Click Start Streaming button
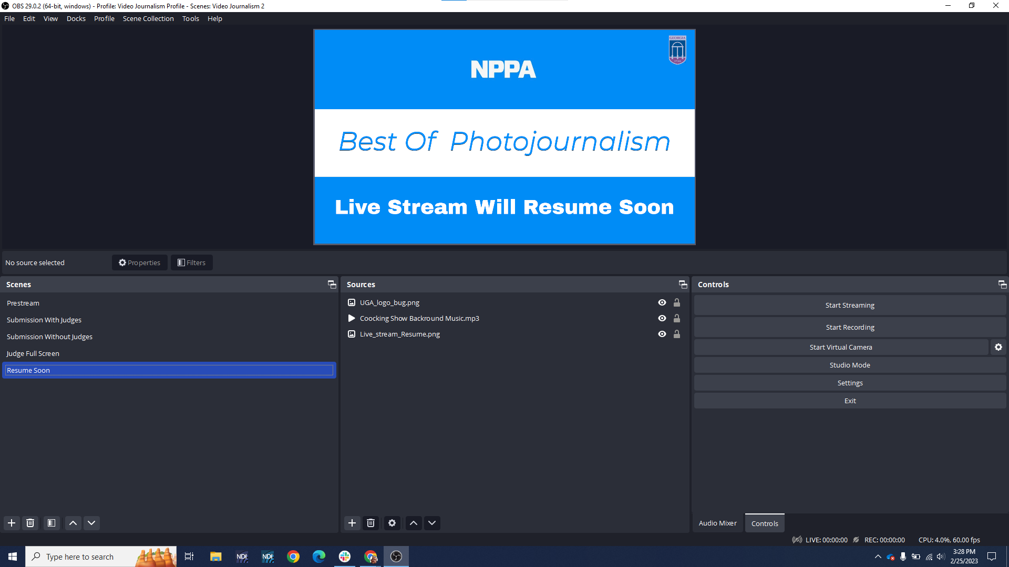1009x567 pixels. [x=850, y=305]
